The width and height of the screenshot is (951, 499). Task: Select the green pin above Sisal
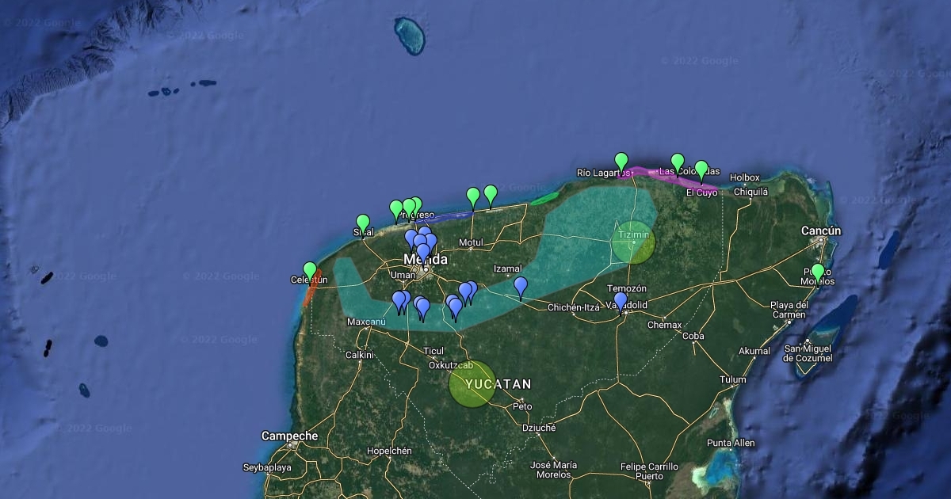[363, 223]
